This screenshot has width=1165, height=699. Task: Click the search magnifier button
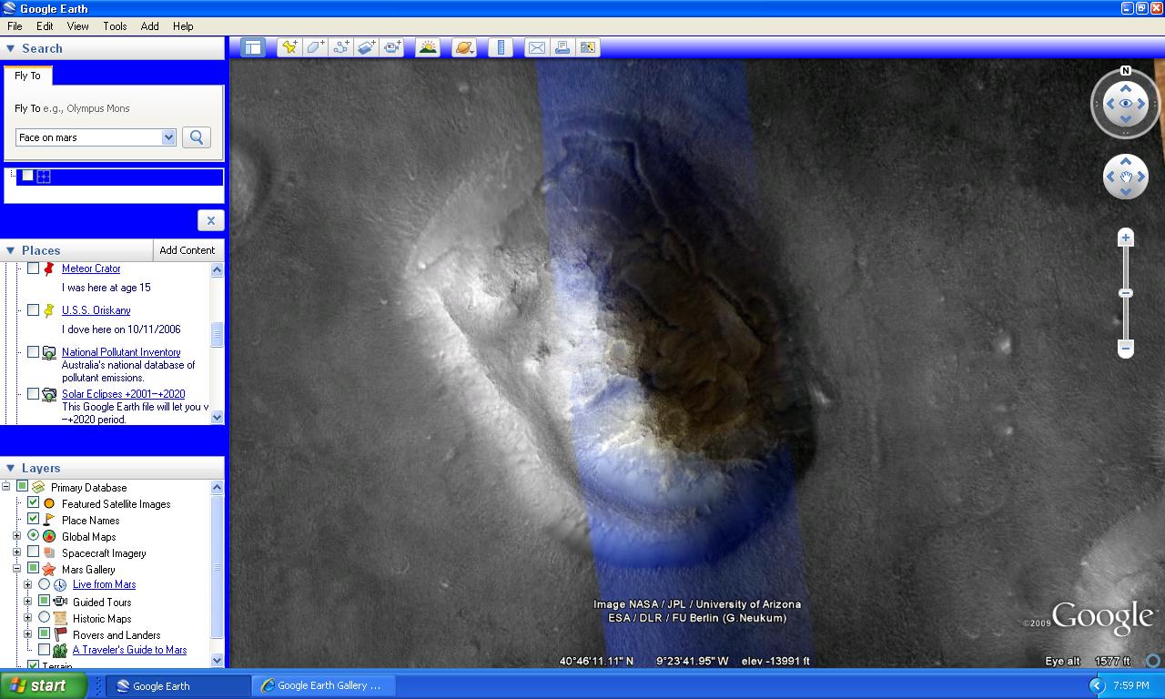coord(197,137)
